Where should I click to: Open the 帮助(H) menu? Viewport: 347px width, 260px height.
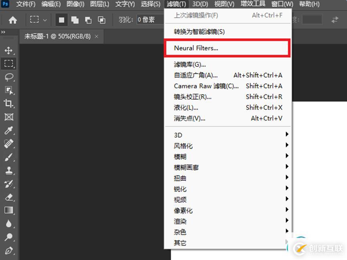pyautogui.click(x=309, y=4)
